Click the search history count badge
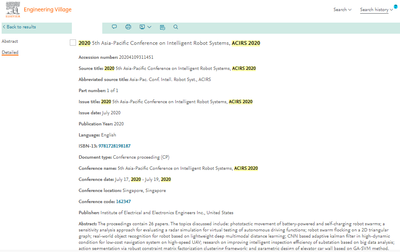The image size is (400, 252). pyautogui.click(x=395, y=7)
